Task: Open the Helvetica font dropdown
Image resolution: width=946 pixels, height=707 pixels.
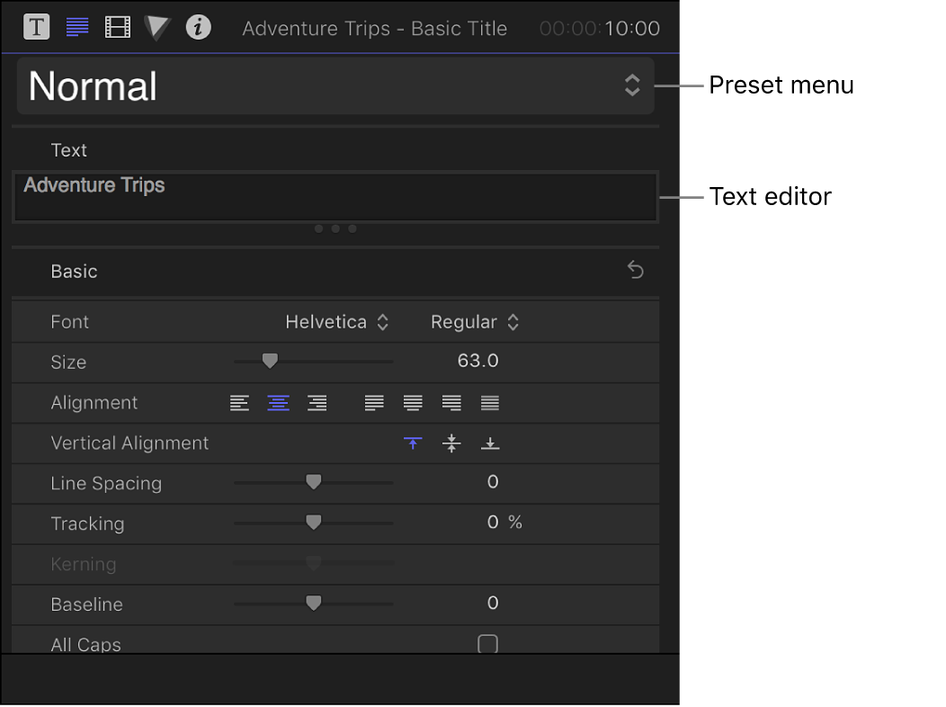Action: [337, 321]
